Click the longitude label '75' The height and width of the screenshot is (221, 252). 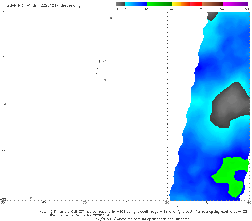click(x=126, y=202)
